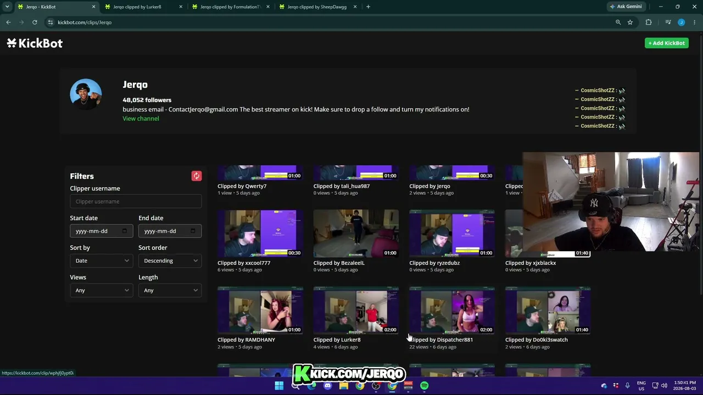The width and height of the screenshot is (703, 395).
Task: Open the View channel link
Action: (141, 119)
